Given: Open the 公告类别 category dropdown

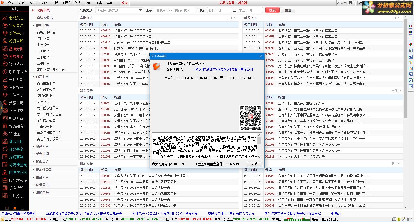Looking at the screenshot, I should pos(119,10).
